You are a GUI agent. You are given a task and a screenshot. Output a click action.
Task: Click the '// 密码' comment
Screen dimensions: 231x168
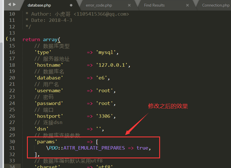(44, 97)
